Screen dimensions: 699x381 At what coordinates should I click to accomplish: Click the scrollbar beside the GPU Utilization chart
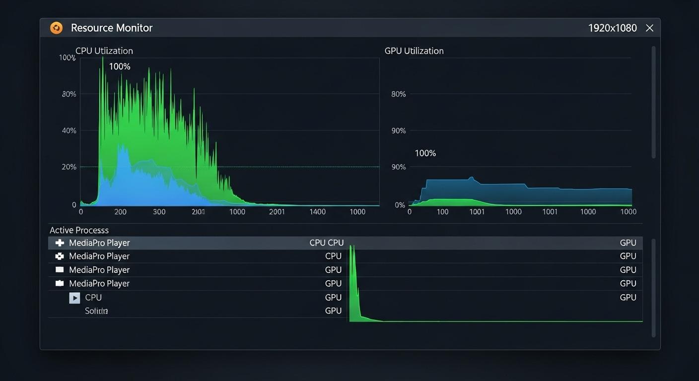[x=653, y=102]
